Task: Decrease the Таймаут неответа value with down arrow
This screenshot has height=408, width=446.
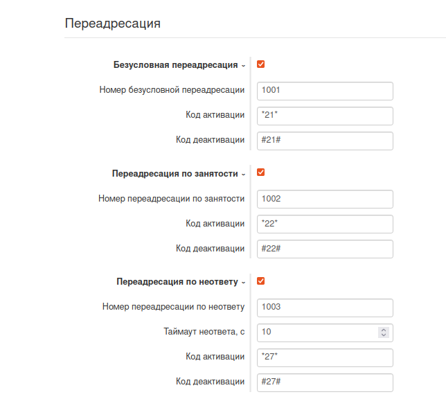Action: [x=384, y=335]
